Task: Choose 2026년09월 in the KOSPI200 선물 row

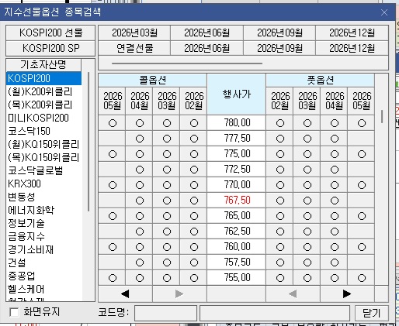Action: (x=279, y=33)
